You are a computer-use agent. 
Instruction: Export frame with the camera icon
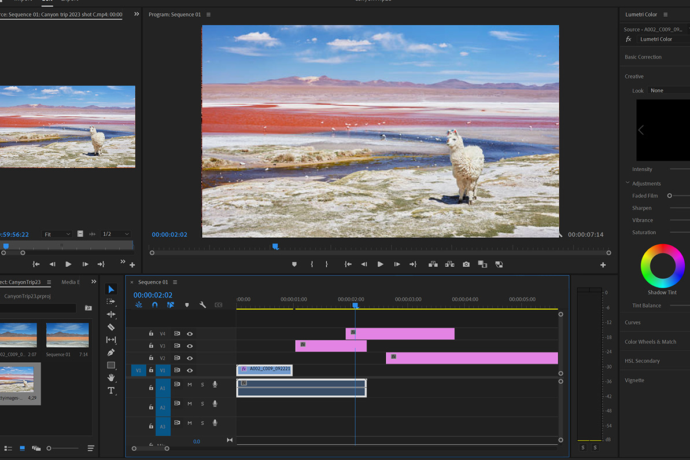point(466,264)
